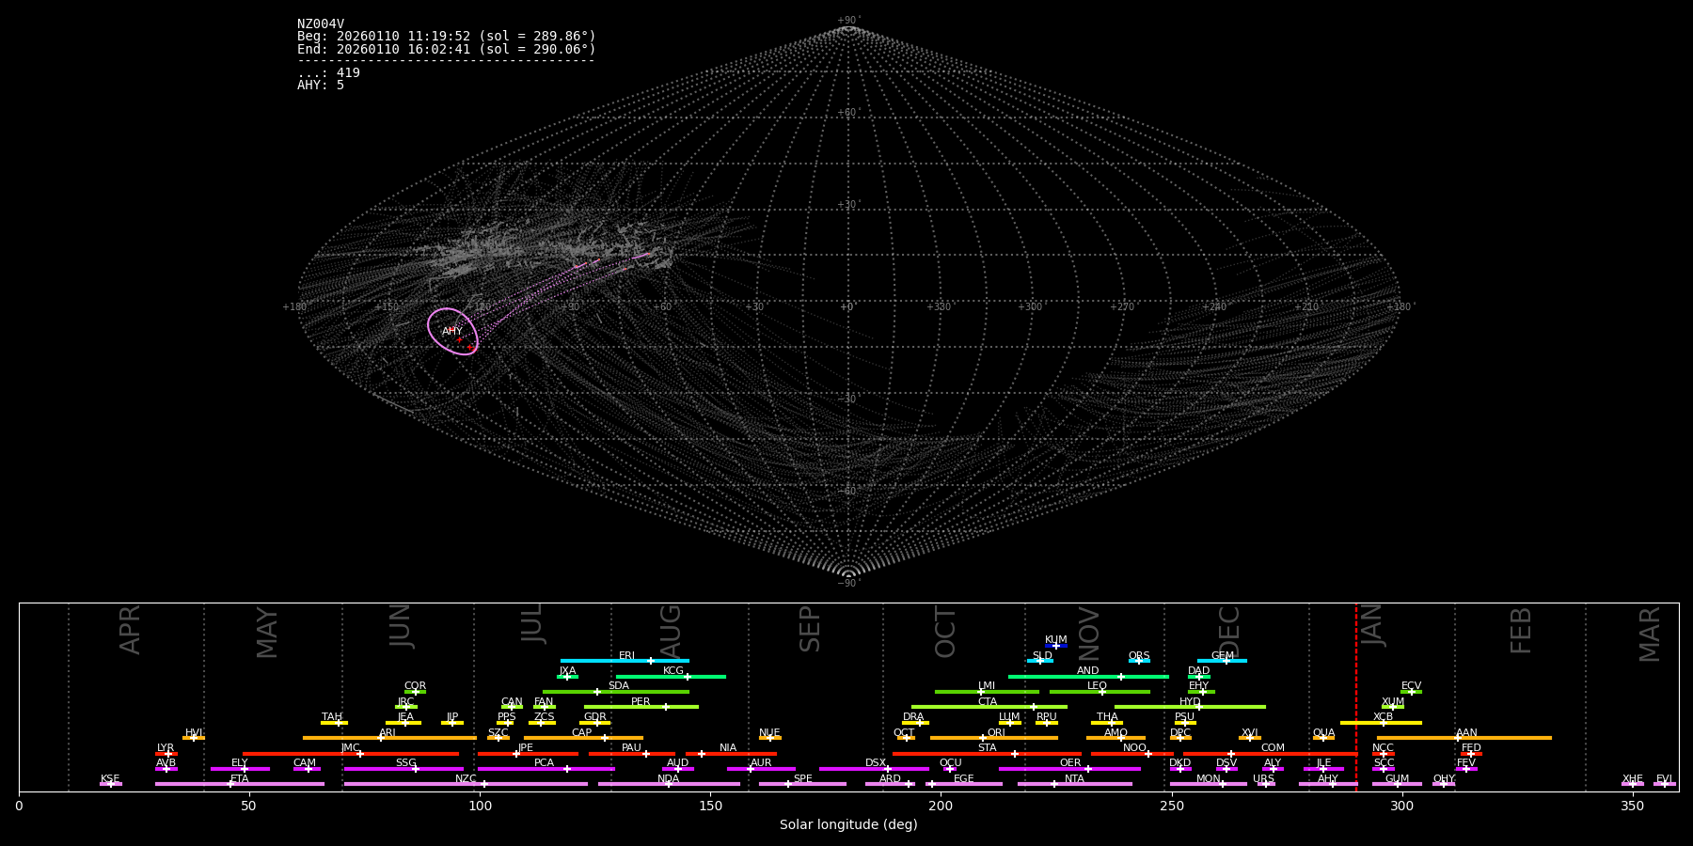Click the MAR month label
This screenshot has width=1693, height=846.
(x=1650, y=634)
